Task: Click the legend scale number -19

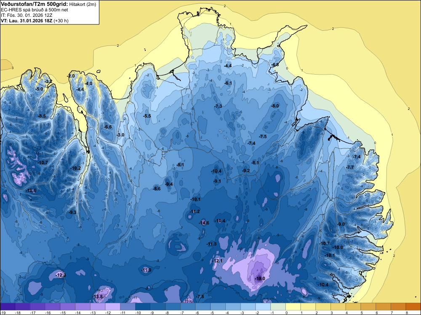Action: 3,312
